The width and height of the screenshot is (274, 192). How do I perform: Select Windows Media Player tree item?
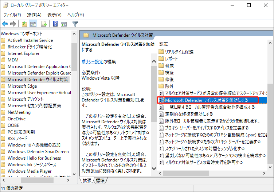click(30, 171)
